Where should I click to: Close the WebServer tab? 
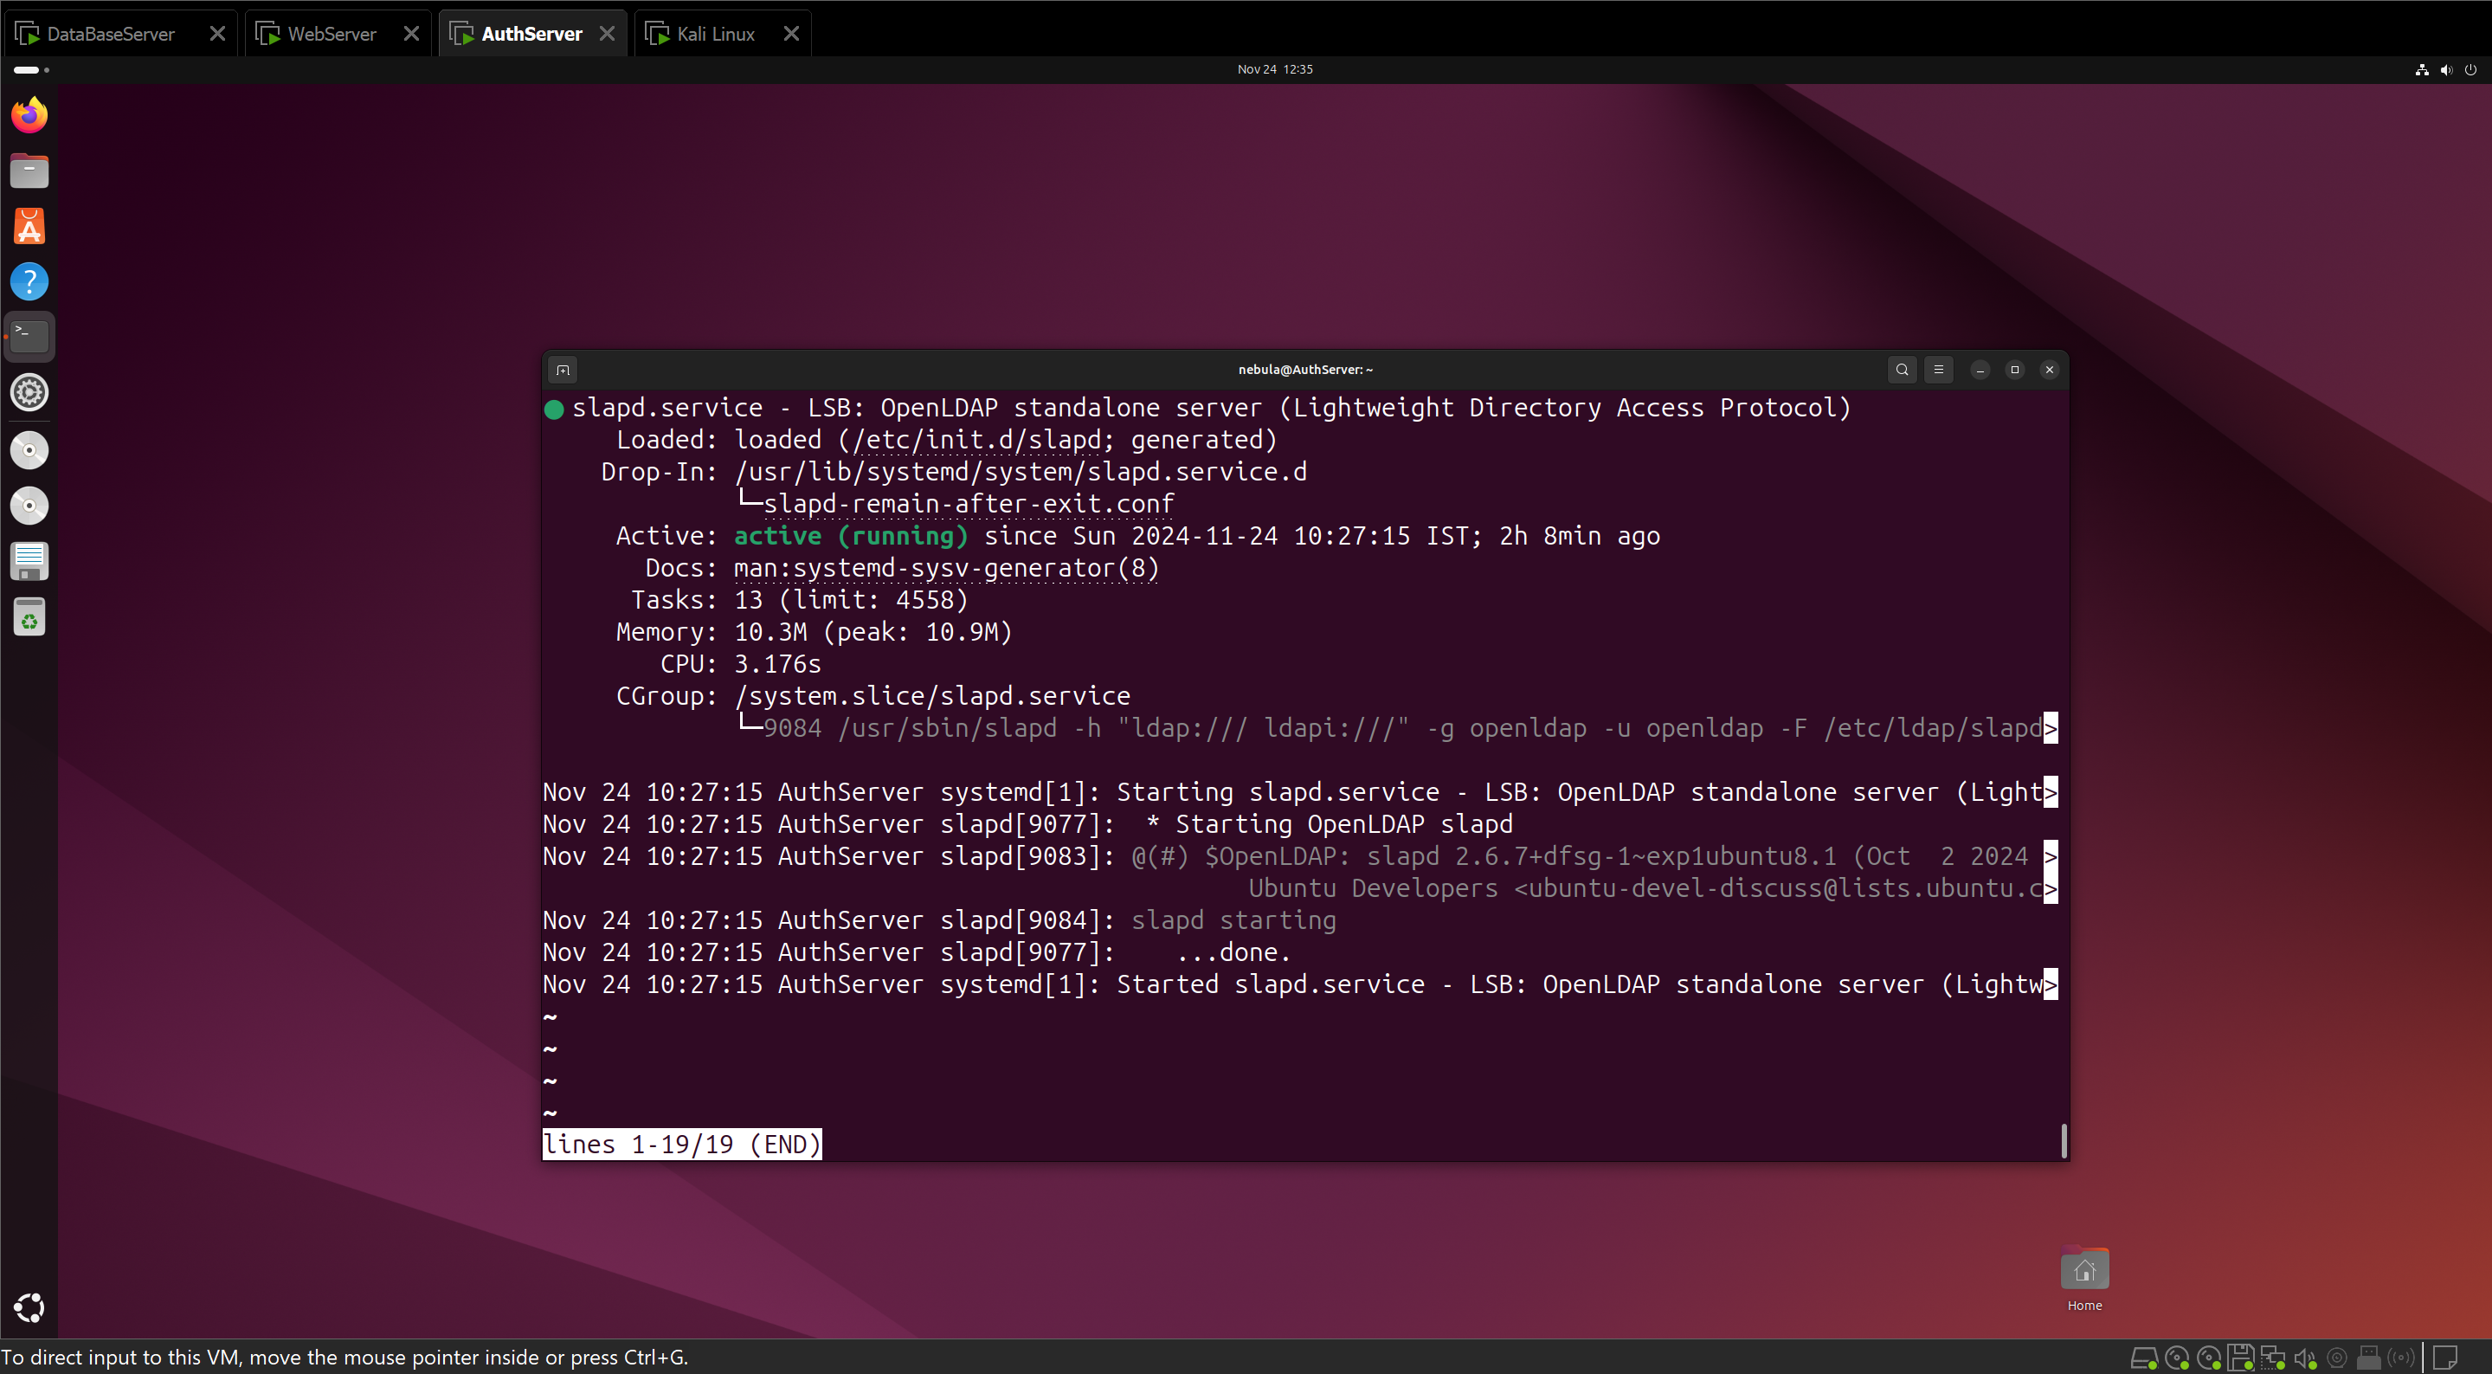(411, 34)
